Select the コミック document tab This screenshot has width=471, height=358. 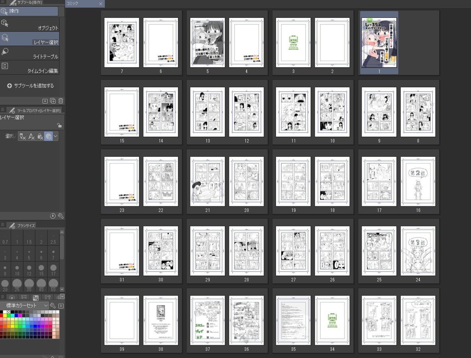coord(82,3)
